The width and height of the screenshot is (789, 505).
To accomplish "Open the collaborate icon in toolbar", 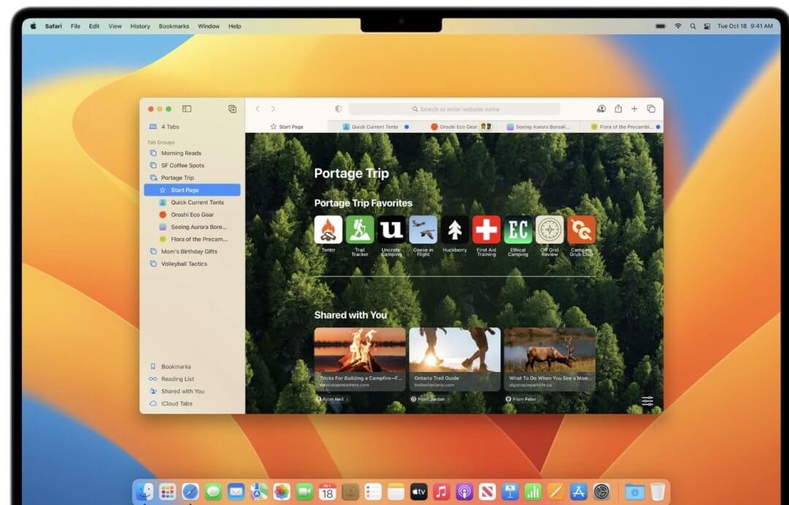I will pyautogui.click(x=601, y=109).
